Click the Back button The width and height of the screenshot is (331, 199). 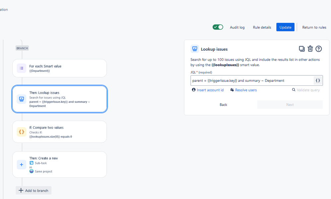(x=223, y=105)
